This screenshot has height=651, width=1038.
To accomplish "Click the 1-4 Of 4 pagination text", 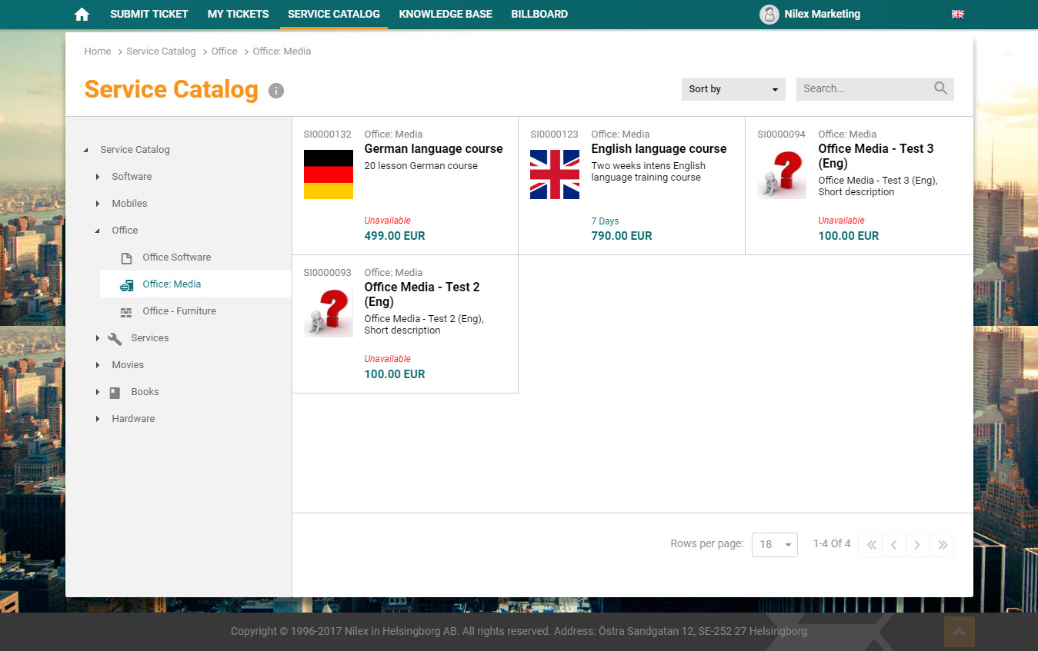I will (x=832, y=544).
